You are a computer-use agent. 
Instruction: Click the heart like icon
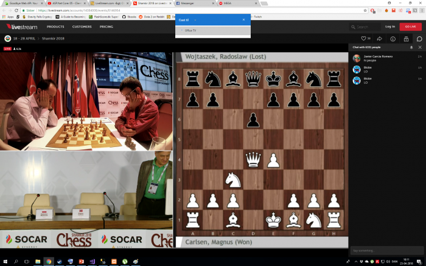pyautogui.click(x=365, y=39)
